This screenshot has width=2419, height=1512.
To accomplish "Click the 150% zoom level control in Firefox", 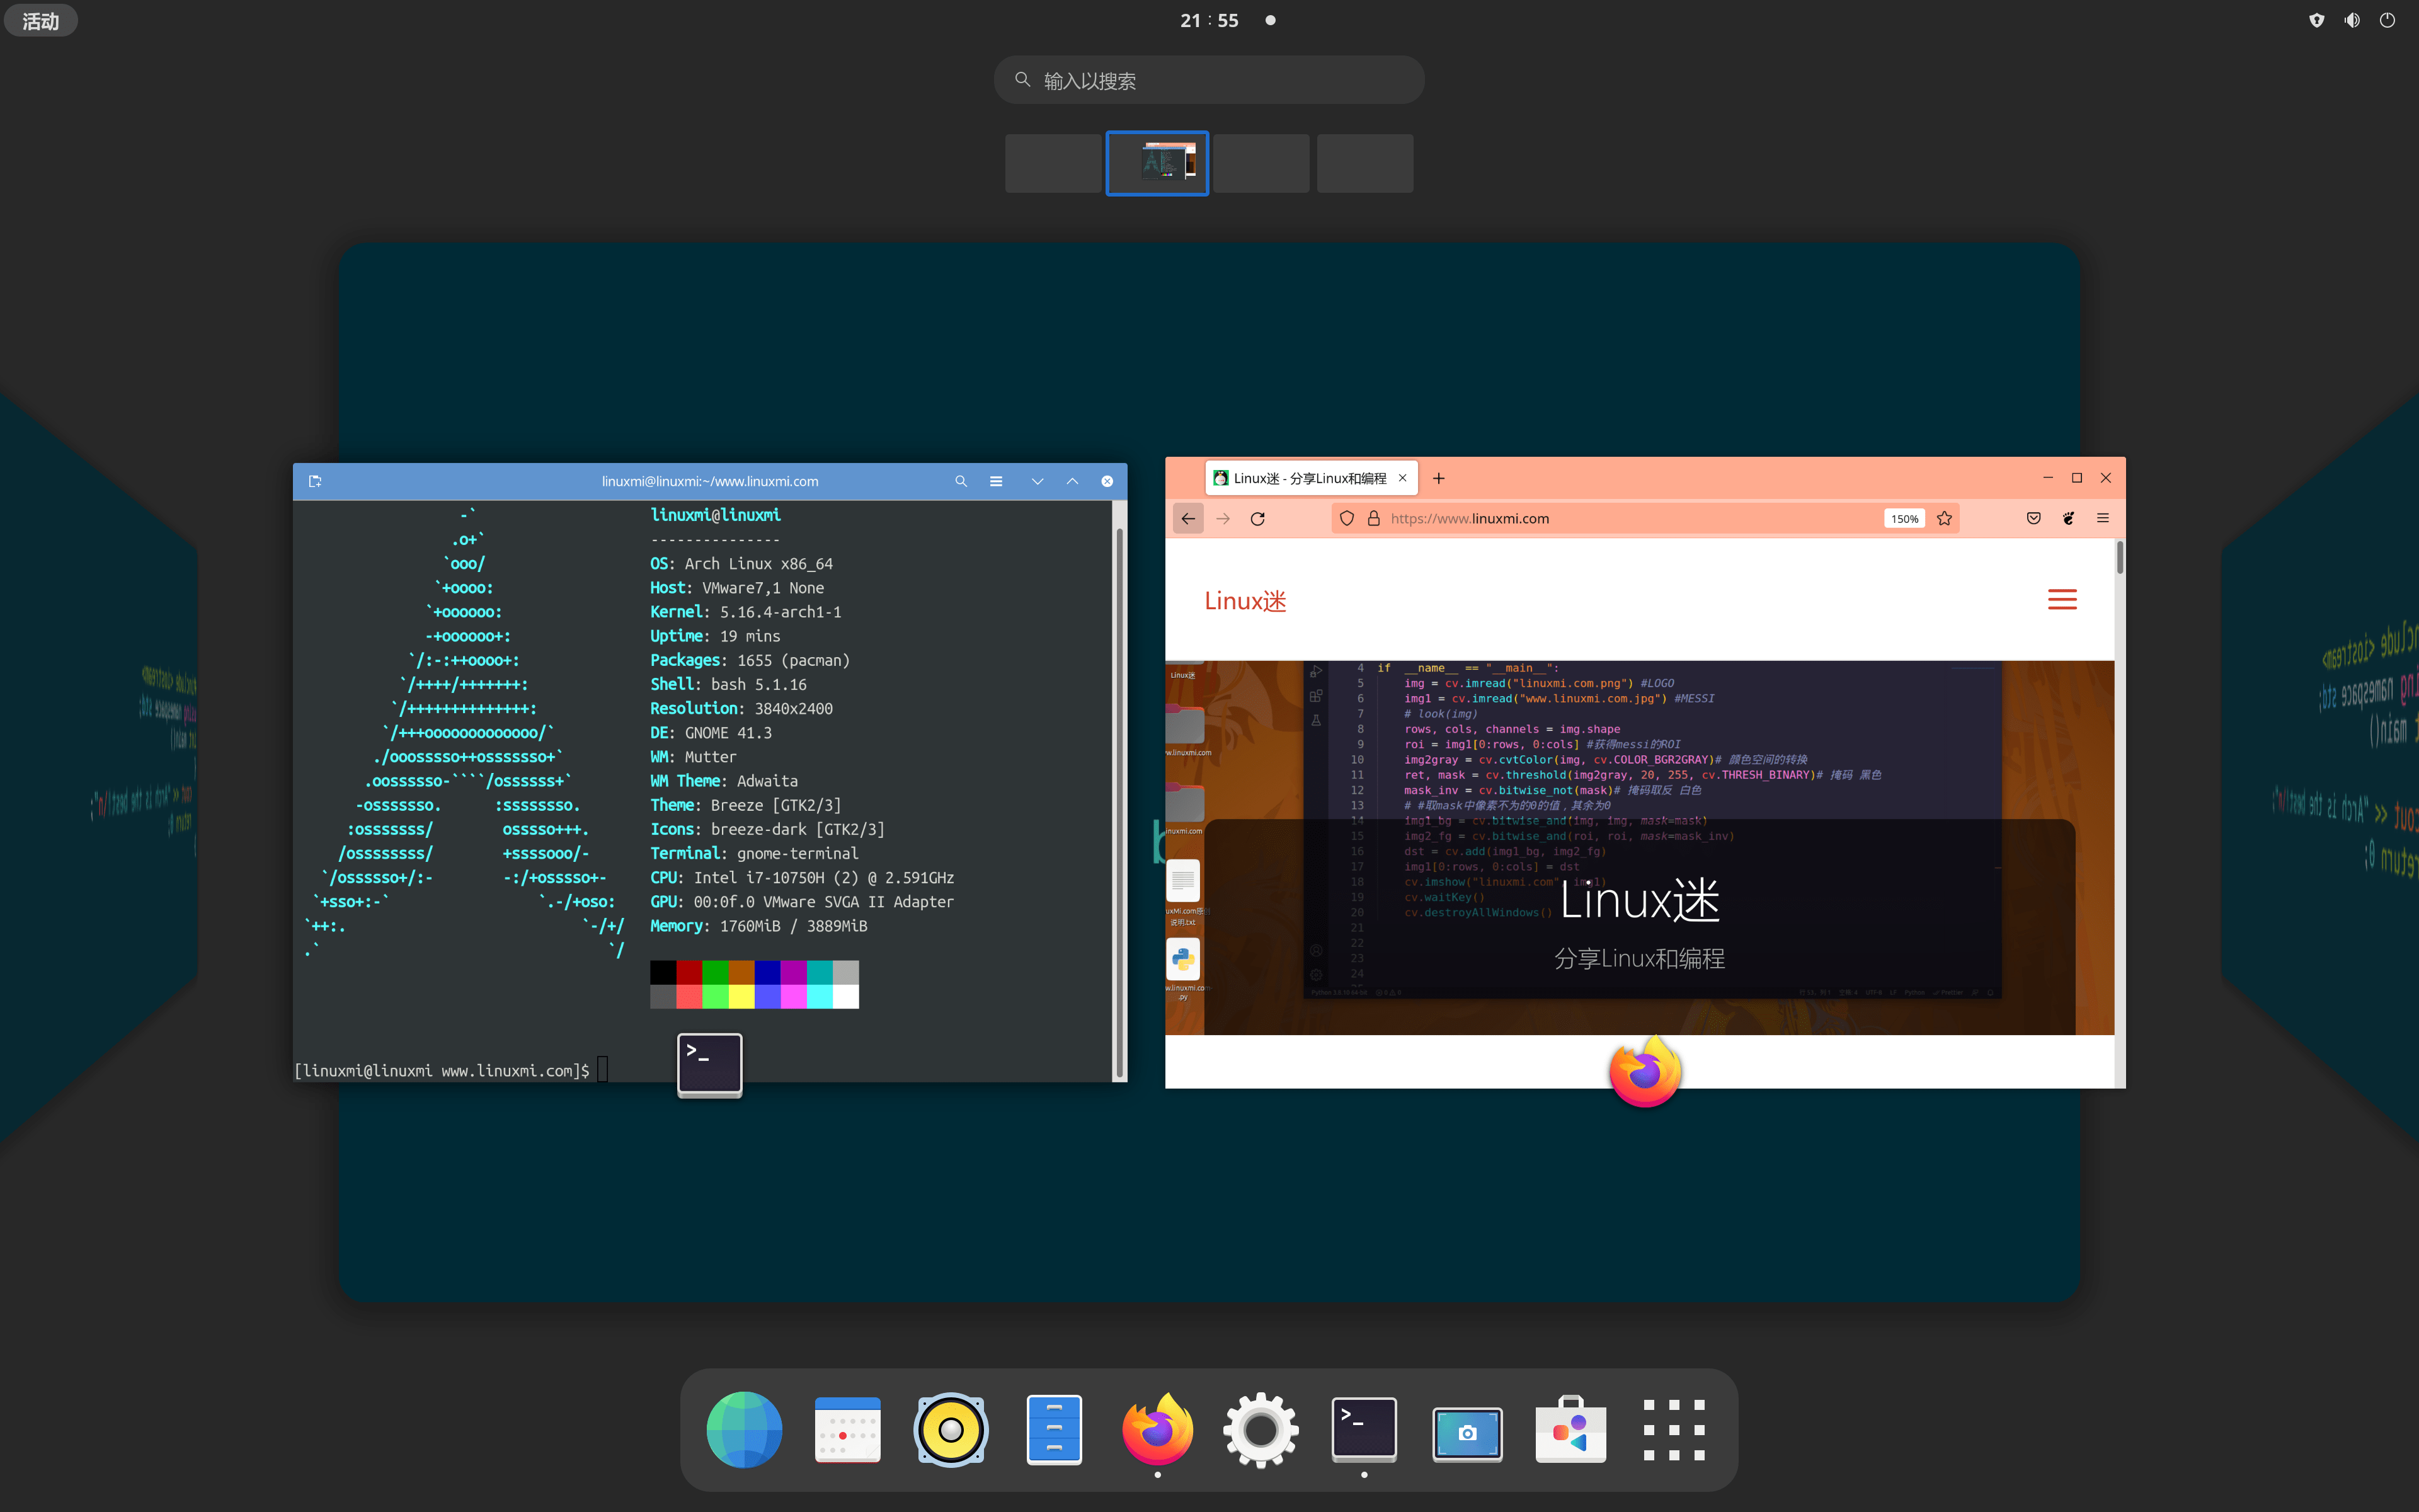I will [1902, 518].
